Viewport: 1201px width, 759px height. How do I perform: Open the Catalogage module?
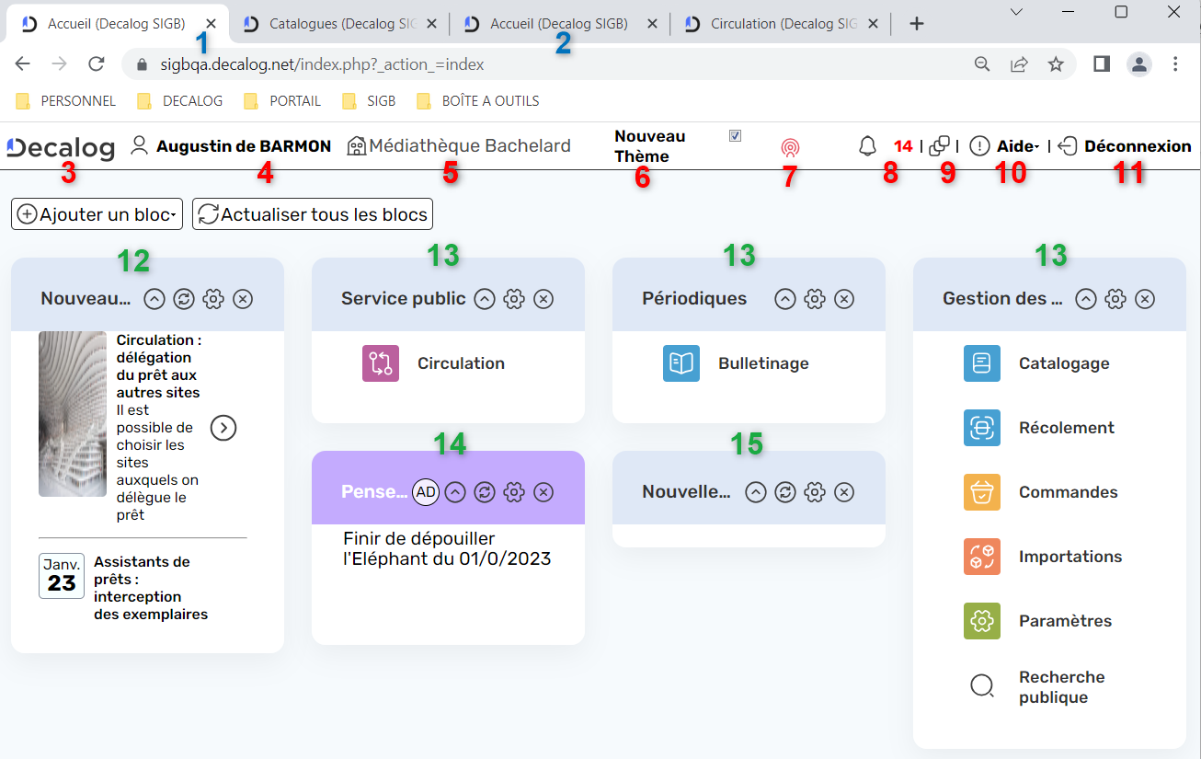[x=1036, y=363]
